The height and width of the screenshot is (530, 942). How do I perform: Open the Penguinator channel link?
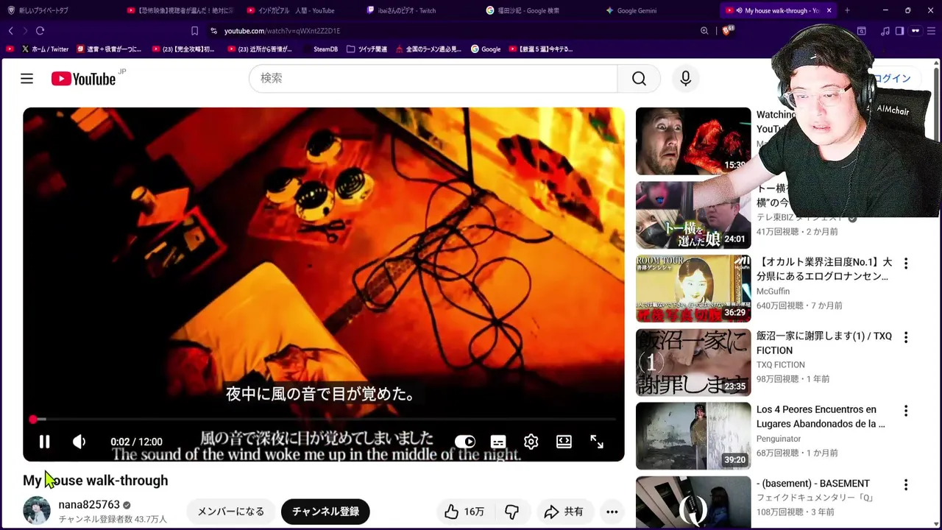point(779,439)
